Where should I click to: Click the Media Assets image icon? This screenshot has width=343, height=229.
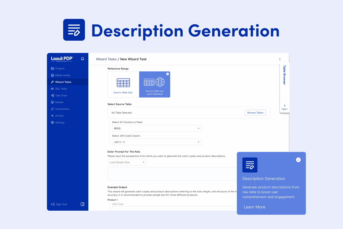[52, 75]
